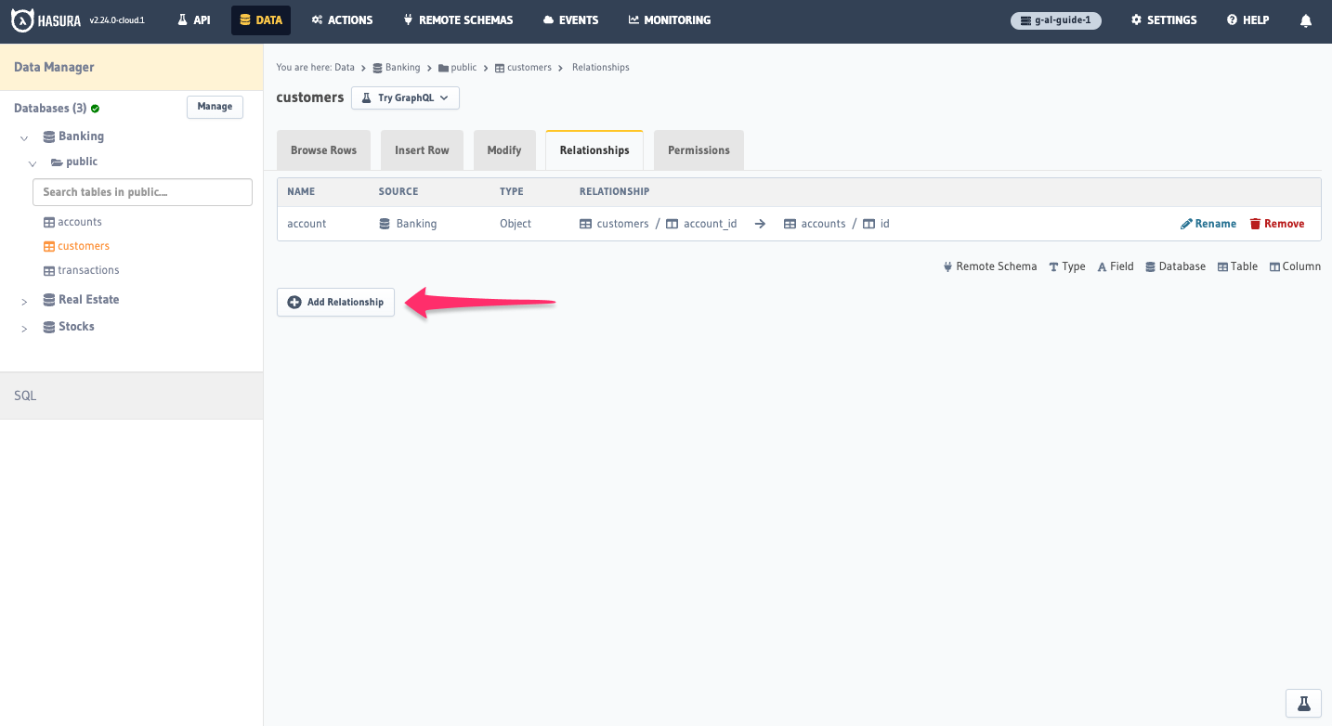
Task: Collapse the Banking database tree
Action: point(22,136)
